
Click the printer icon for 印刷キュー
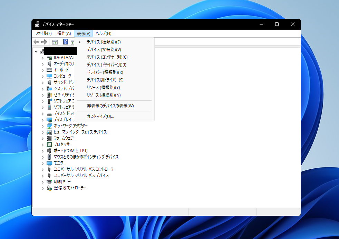point(49,182)
